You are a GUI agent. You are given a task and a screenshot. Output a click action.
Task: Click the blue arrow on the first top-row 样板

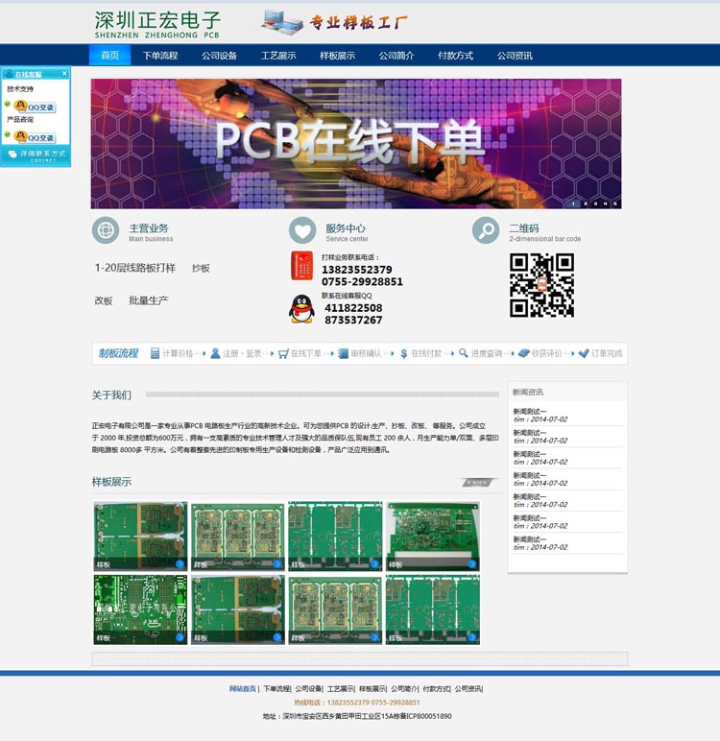click(x=180, y=563)
